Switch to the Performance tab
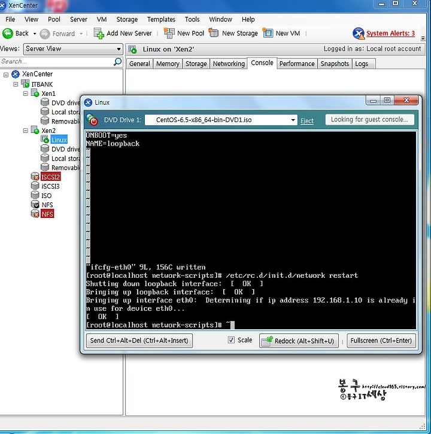Viewport: 431px width, 434px height. click(297, 63)
